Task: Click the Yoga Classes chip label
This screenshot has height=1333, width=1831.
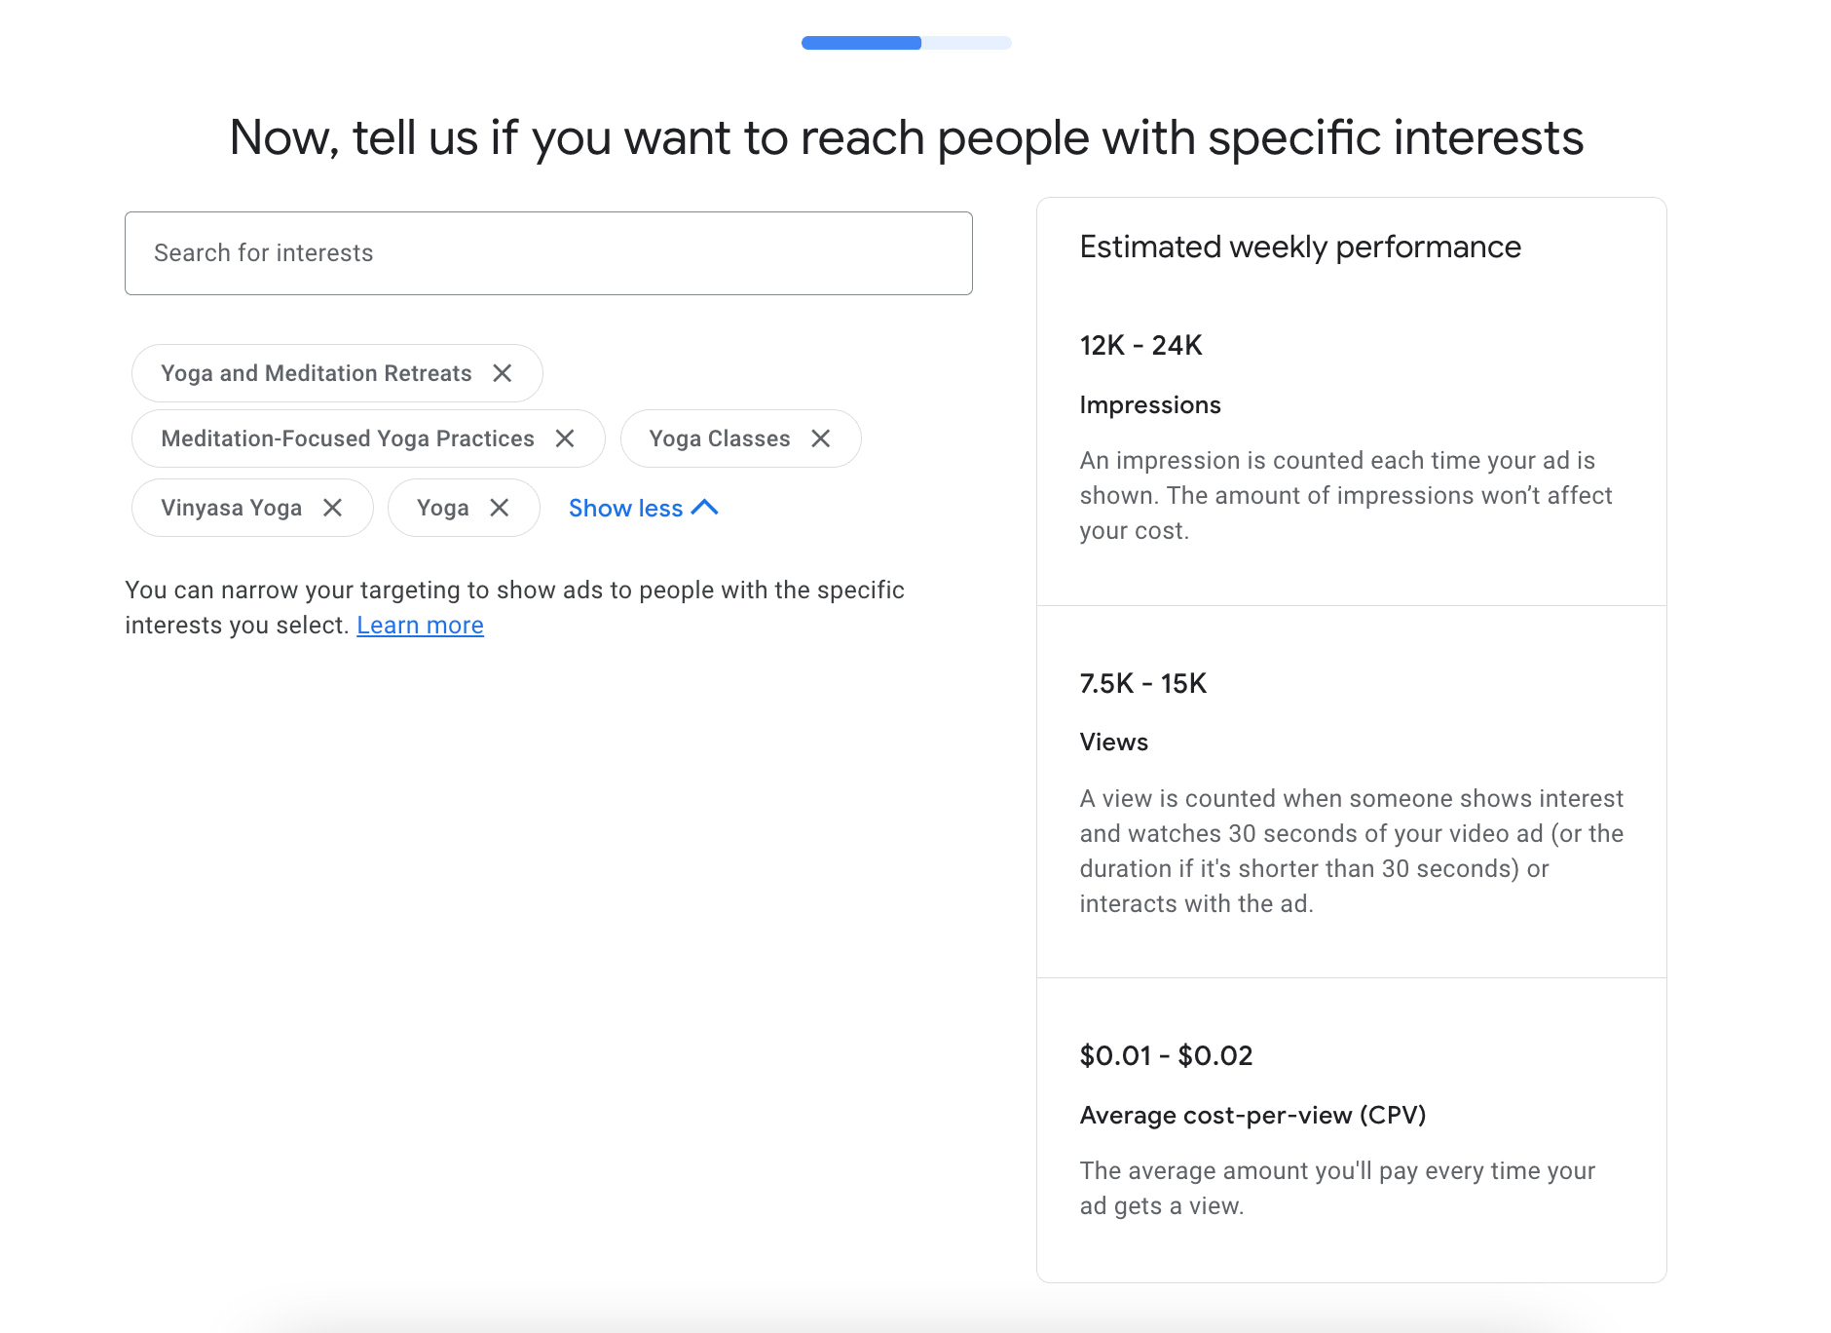Action: (x=720, y=438)
